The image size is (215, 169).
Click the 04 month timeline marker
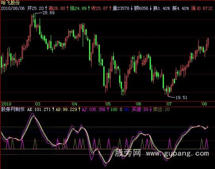tap(74, 104)
